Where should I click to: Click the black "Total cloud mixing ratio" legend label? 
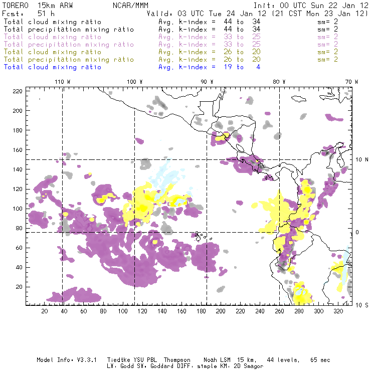(53, 22)
